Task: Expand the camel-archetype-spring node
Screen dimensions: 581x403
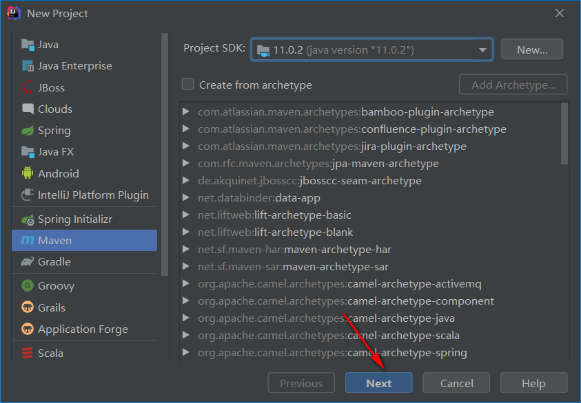Action: coord(185,352)
